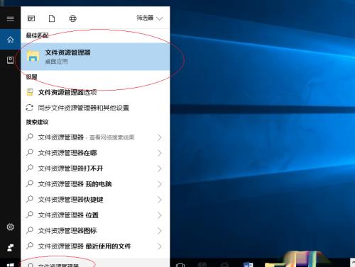
Task: Expand the 筛选器 filter dropdown
Action: (x=149, y=18)
